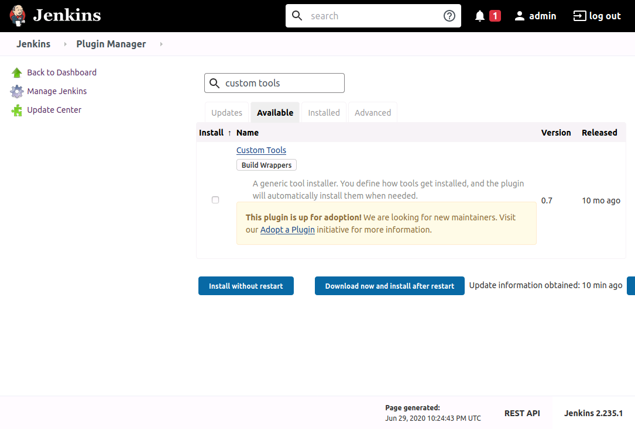Sort by the Install column header
The height and width of the screenshot is (429, 635).
tap(211, 133)
